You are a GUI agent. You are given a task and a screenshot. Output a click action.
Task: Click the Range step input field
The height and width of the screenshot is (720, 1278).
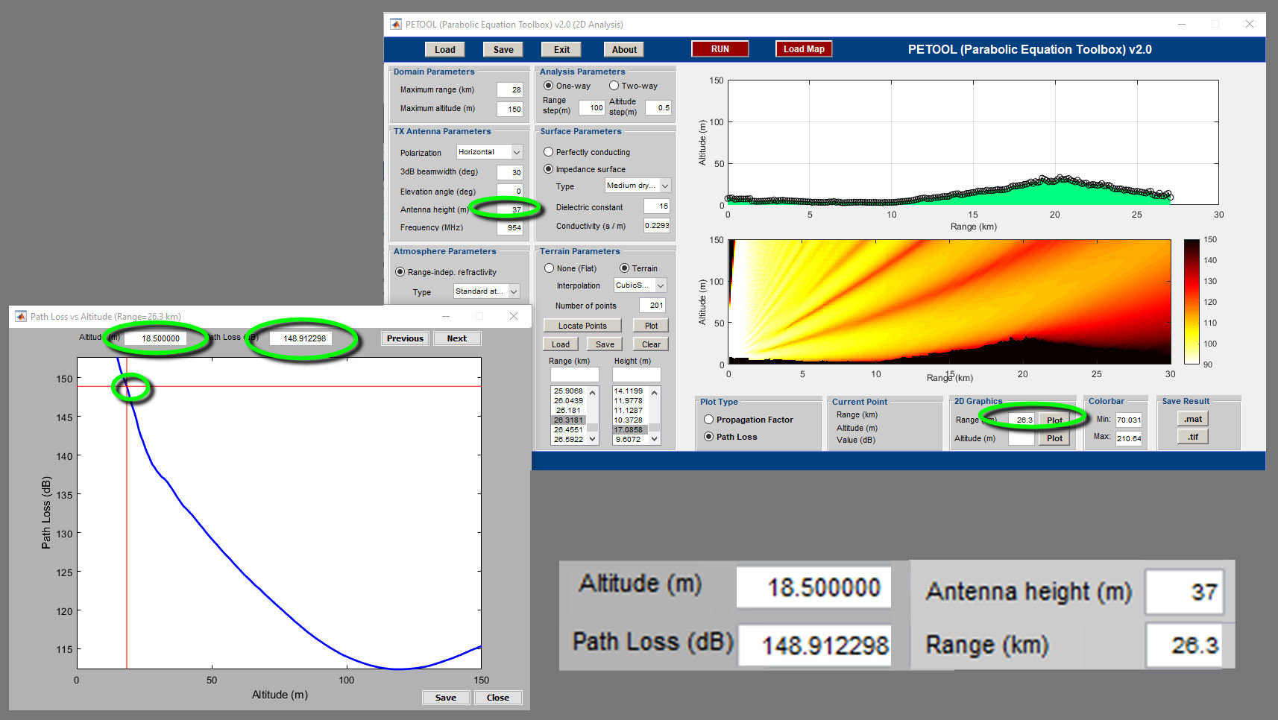click(x=592, y=107)
